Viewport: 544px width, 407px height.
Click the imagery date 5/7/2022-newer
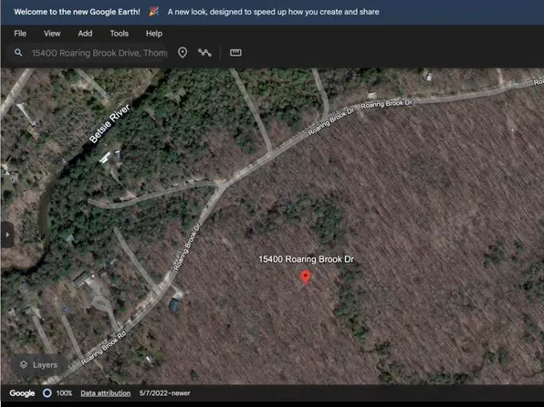click(x=165, y=393)
